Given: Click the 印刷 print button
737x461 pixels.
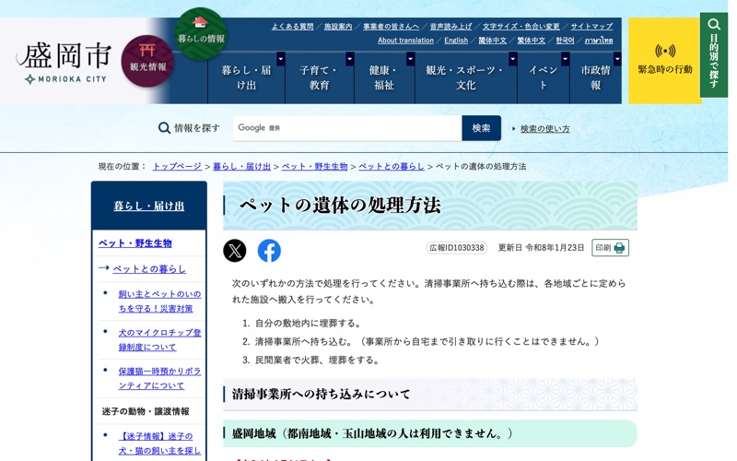Looking at the screenshot, I should 610,248.
